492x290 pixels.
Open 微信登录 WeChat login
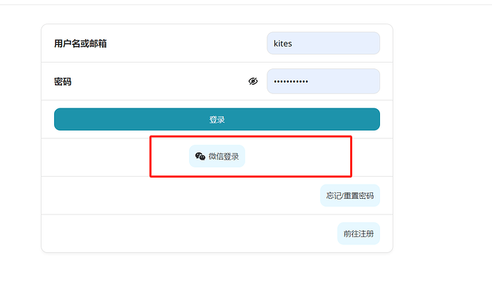pyautogui.click(x=217, y=156)
